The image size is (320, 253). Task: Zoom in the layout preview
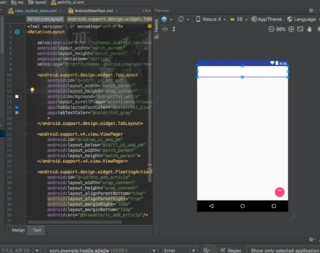tap(291, 29)
